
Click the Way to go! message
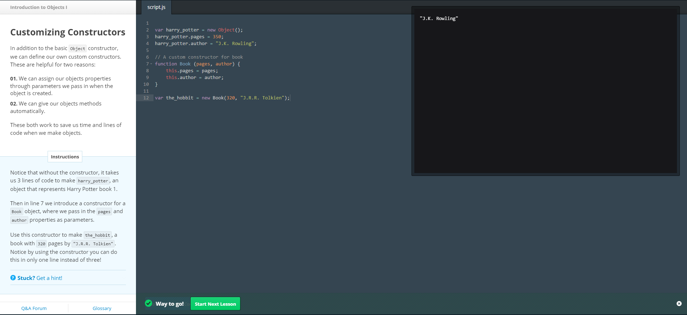[x=170, y=304]
